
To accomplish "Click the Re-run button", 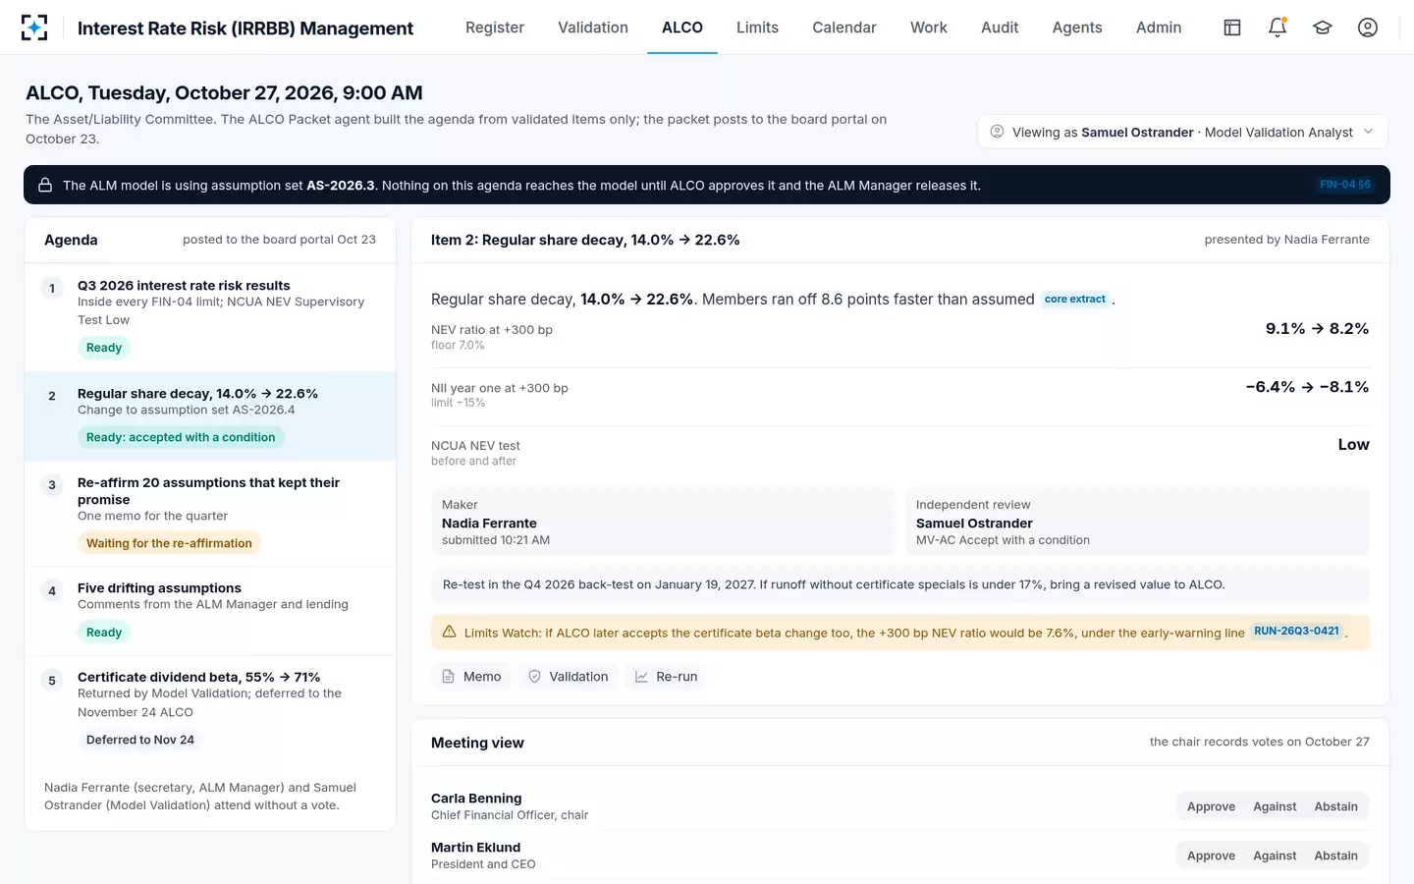I will [x=667, y=677].
